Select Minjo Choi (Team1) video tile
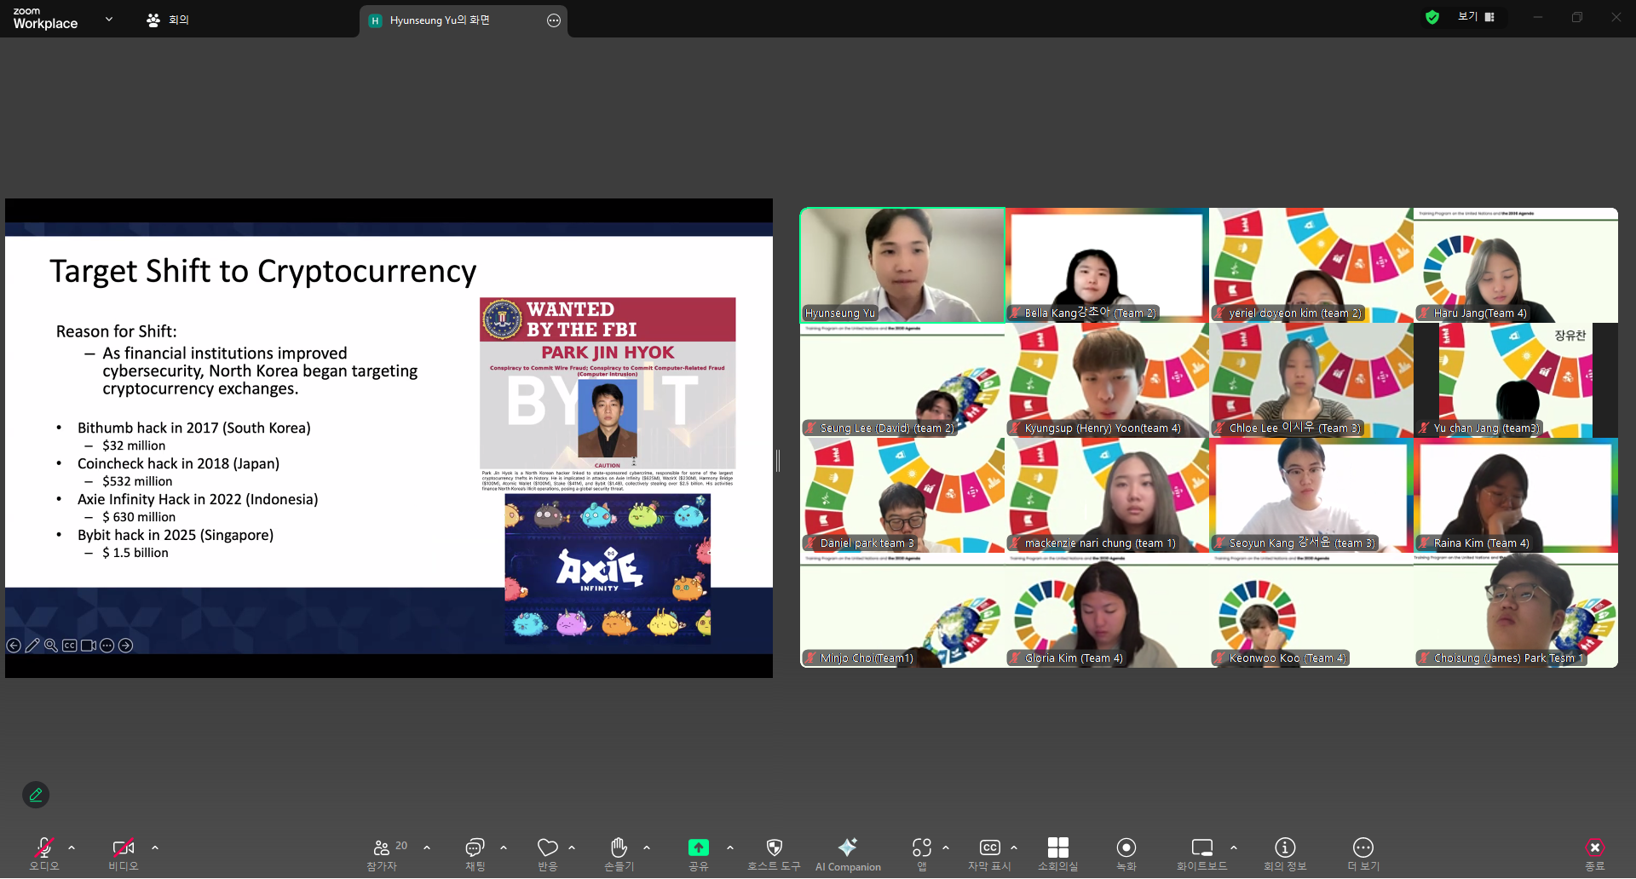This screenshot has height=879, width=1636. click(902, 610)
